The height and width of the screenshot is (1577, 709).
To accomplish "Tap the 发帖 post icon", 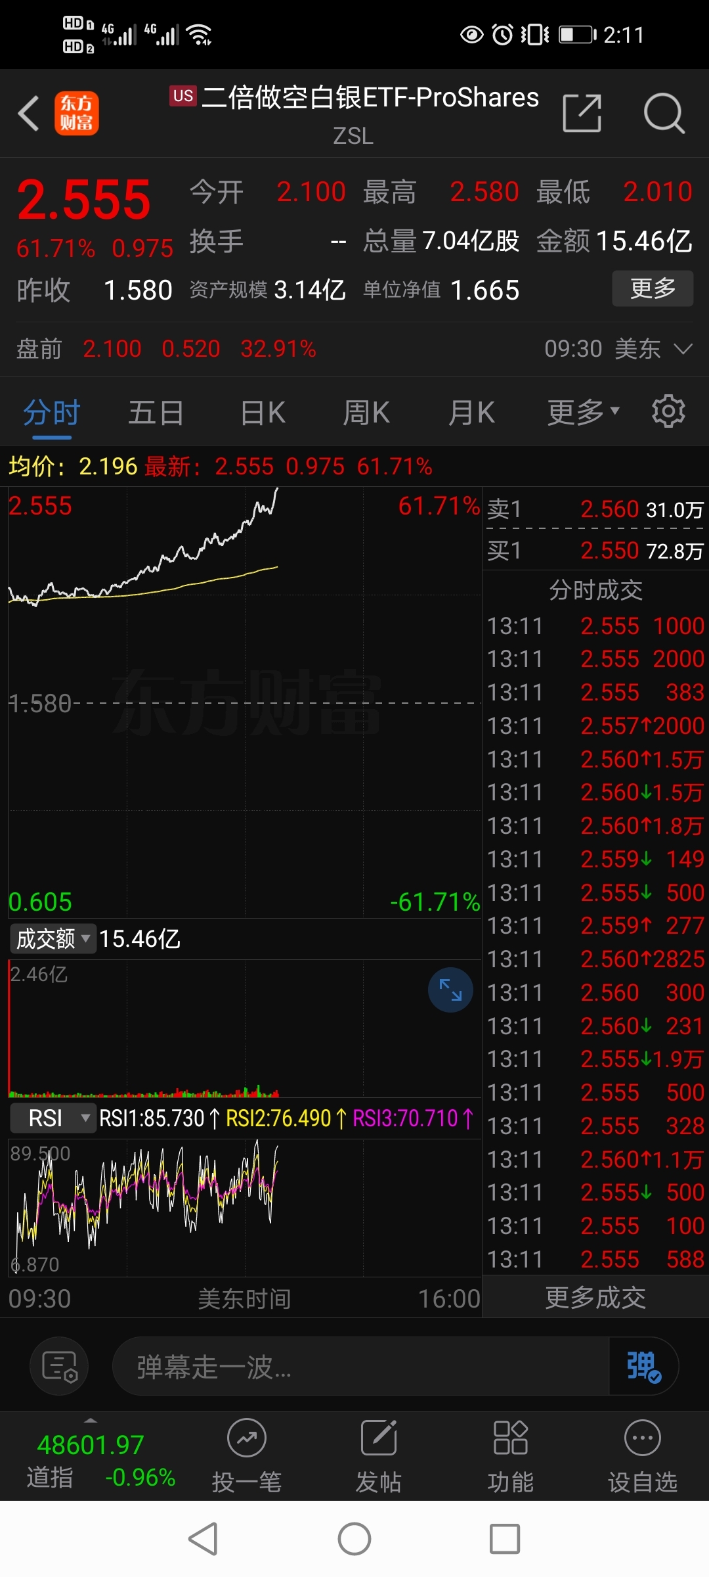I will point(379,1455).
